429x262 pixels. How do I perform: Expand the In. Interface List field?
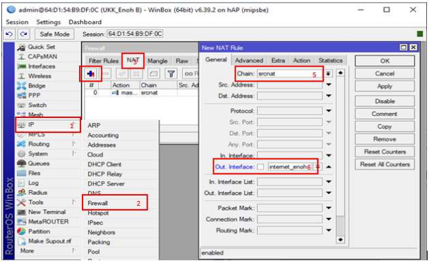coord(329,182)
